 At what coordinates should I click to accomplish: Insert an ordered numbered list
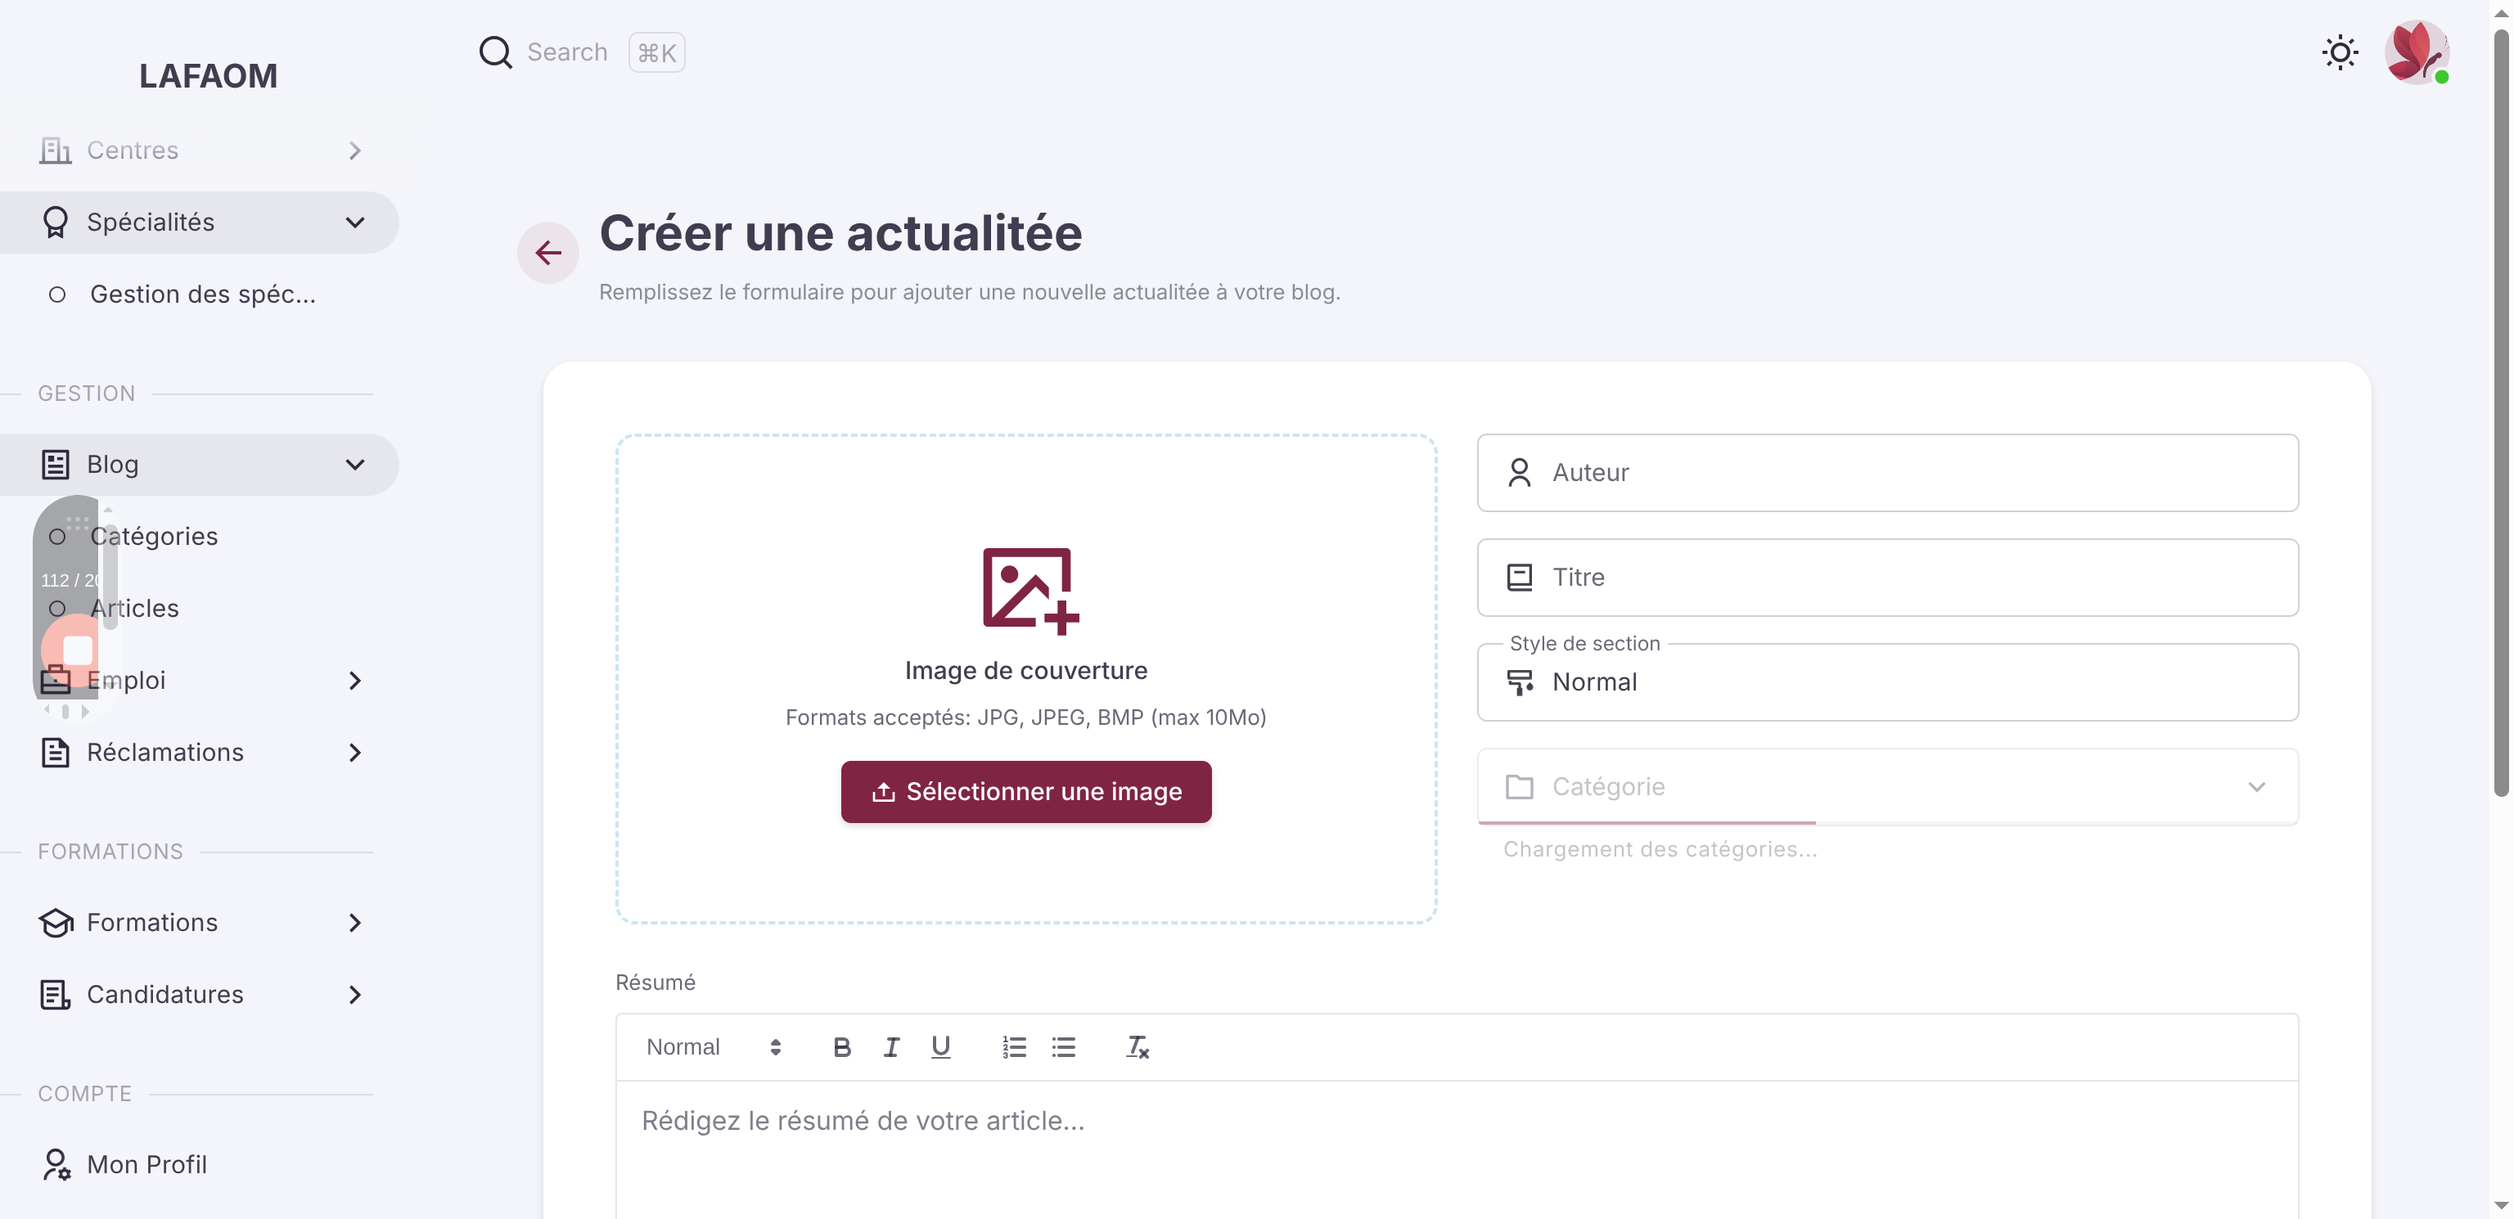1014,1047
